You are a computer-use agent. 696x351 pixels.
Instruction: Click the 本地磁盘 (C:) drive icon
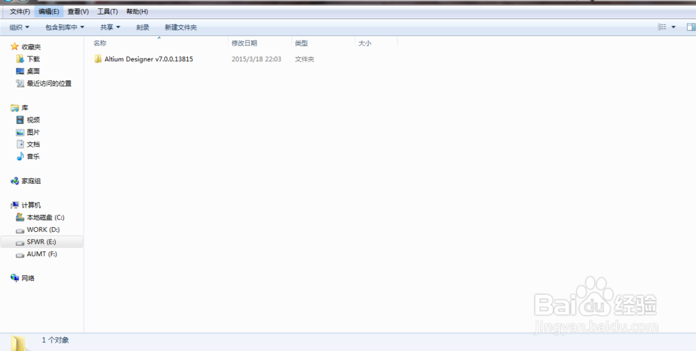tap(20, 217)
